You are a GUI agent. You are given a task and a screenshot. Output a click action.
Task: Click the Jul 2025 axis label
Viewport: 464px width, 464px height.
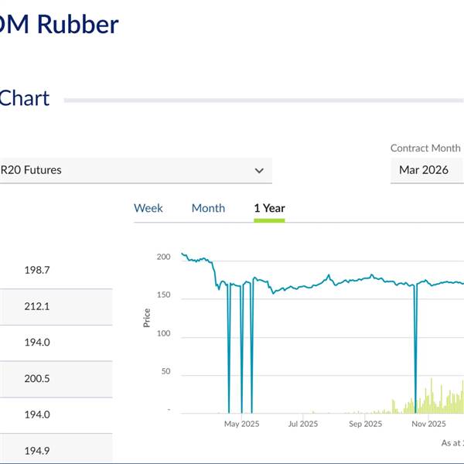pyautogui.click(x=303, y=424)
